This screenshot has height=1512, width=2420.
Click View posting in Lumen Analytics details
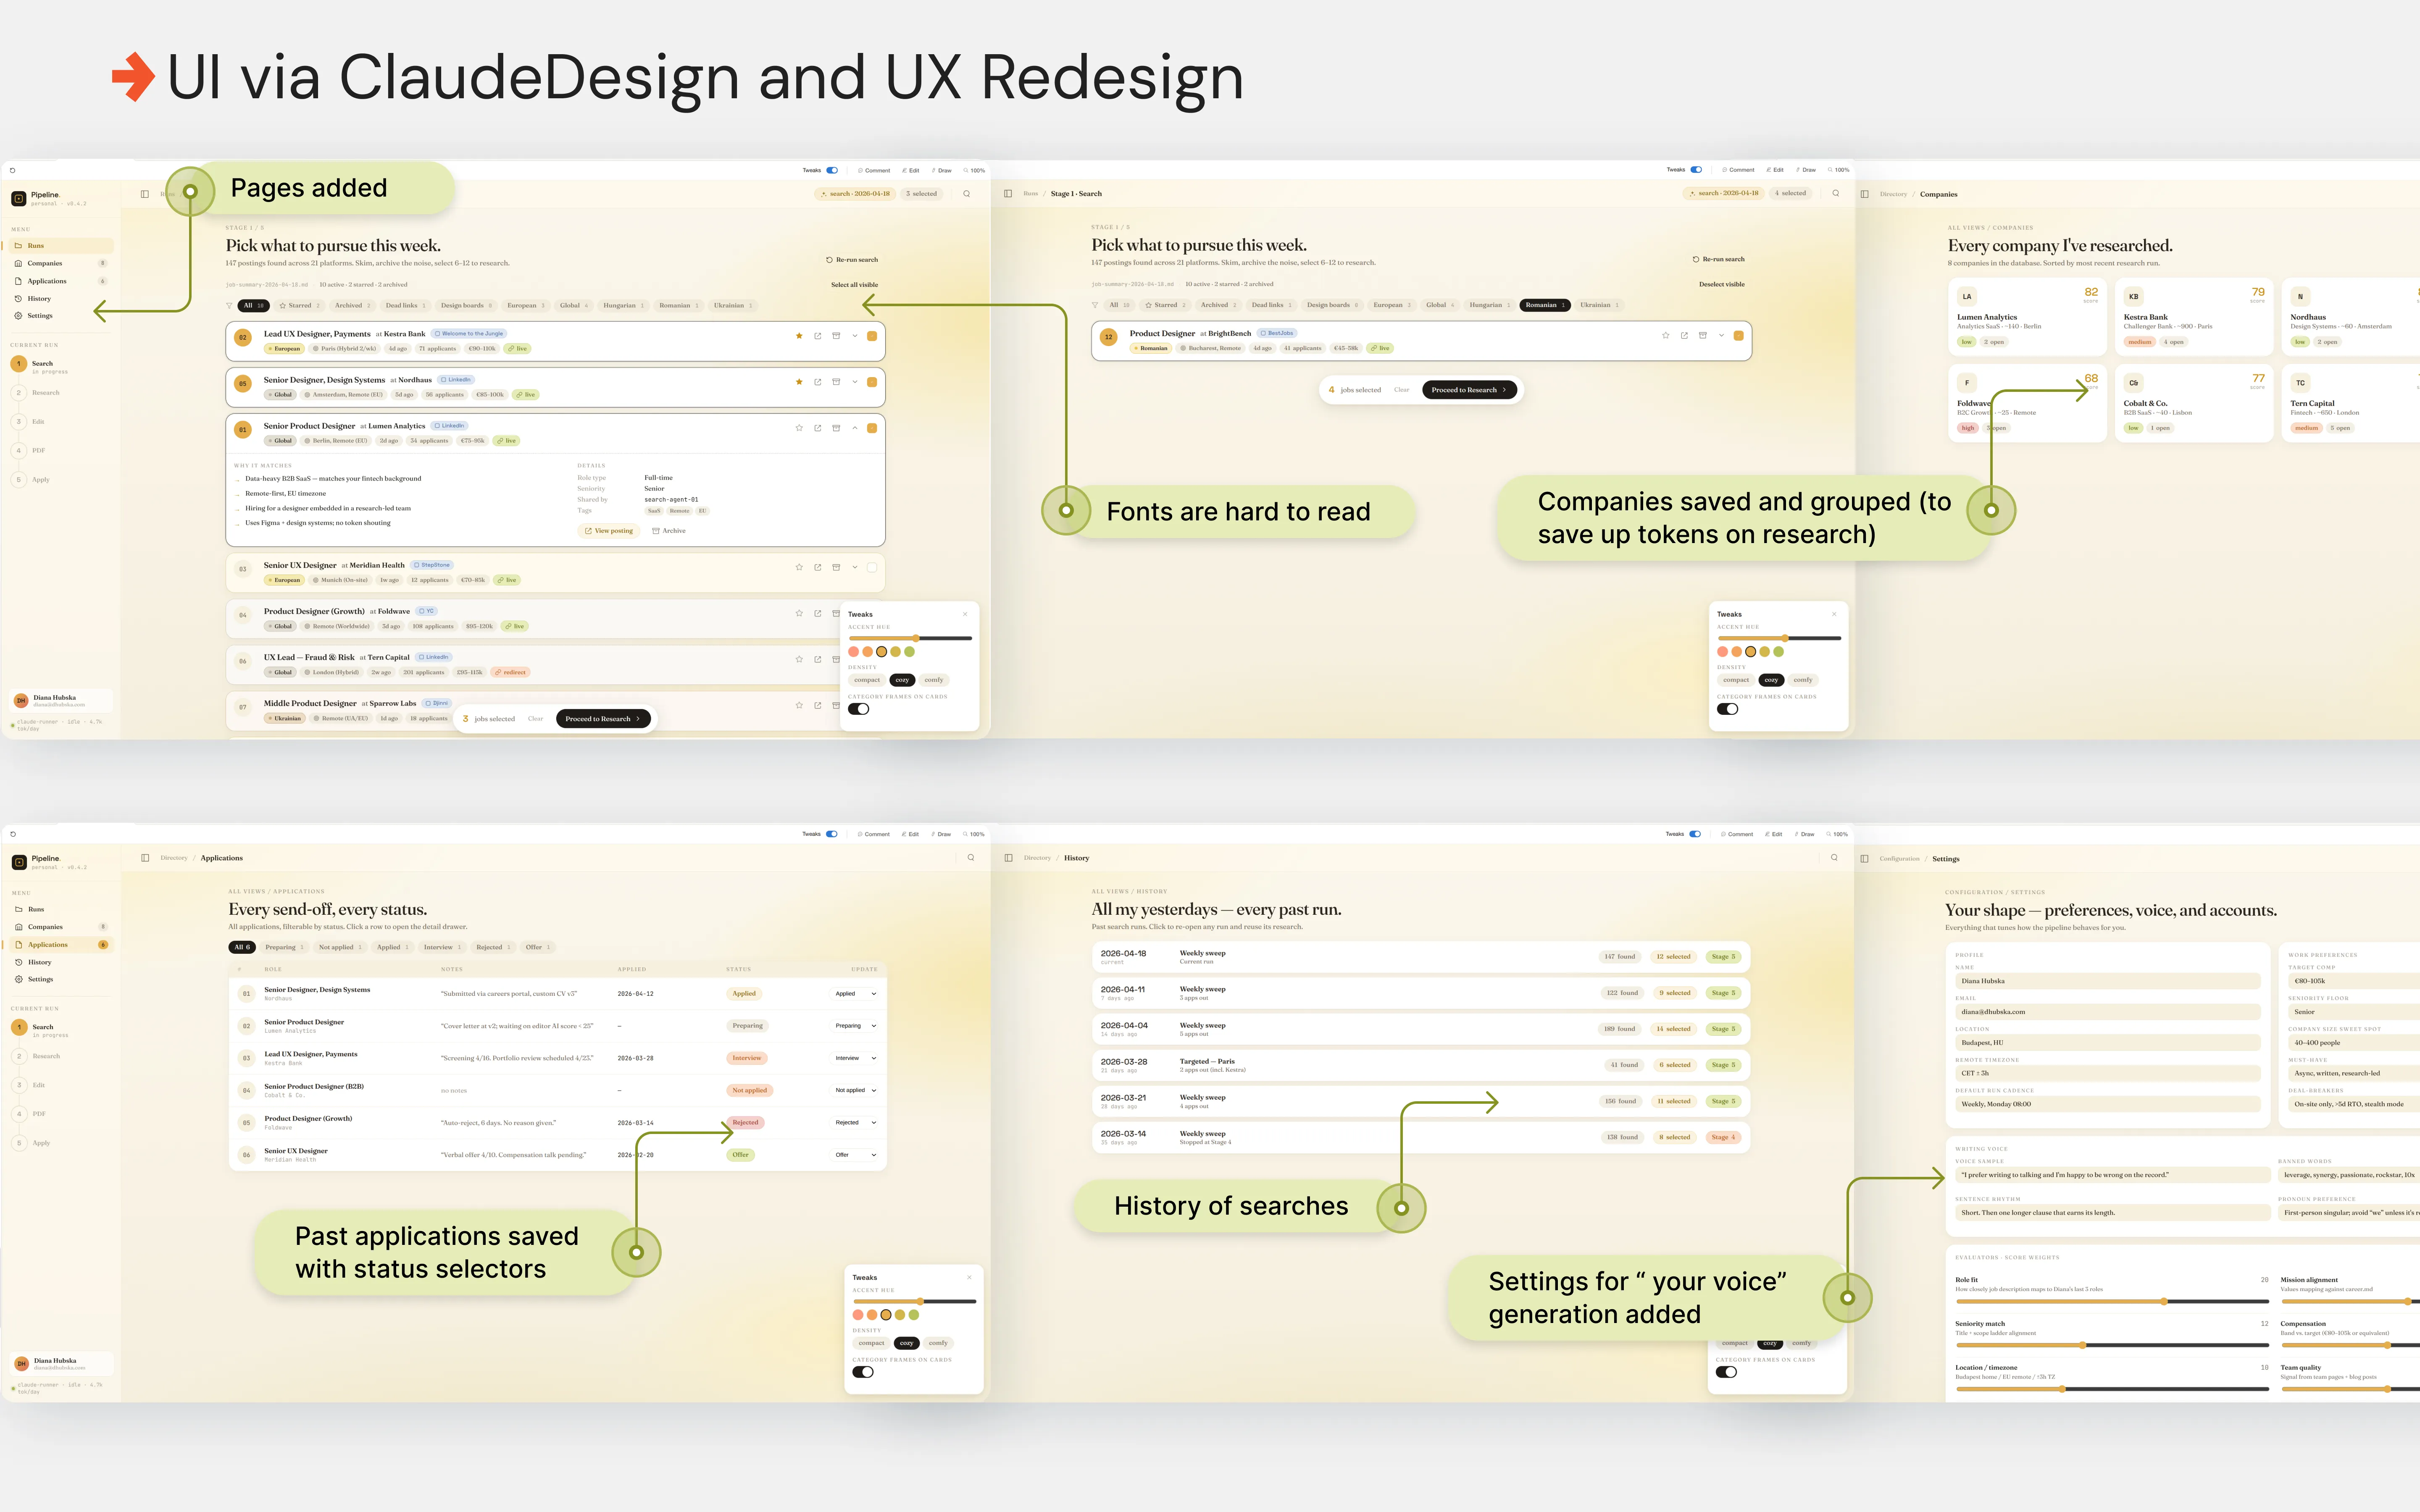pyautogui.click(x=609, y=531)
